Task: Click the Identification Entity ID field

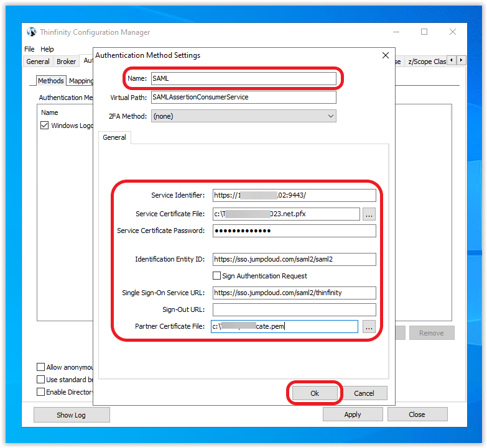Action: click(294, 259)
